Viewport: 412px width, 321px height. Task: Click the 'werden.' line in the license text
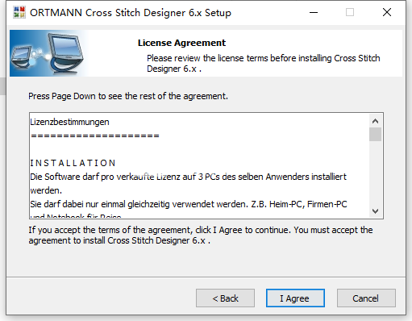[x=46, y=190]
